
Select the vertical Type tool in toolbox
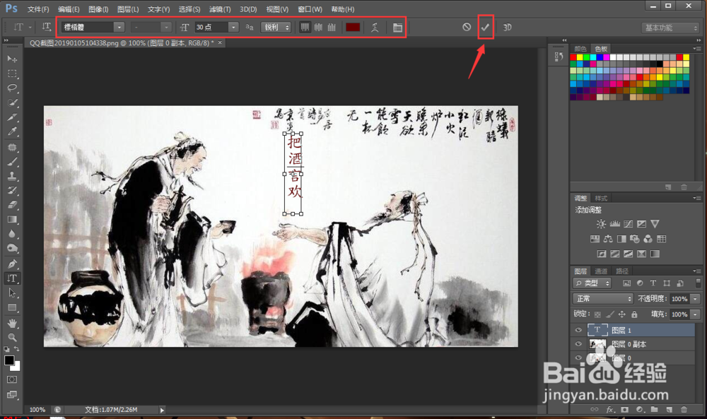12,278
